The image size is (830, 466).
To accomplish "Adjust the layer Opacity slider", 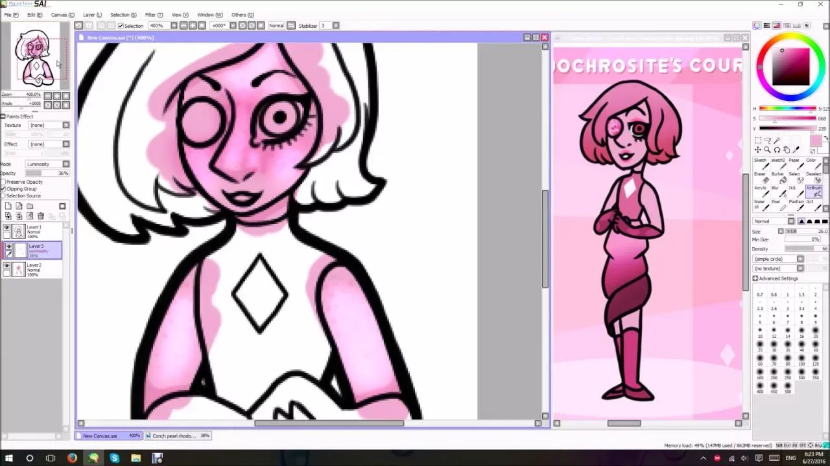I will pos(47,173).
